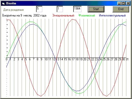The height and width of the screenshot is (99, 132).
Task: Click the 'Дата рождения' label
Action: click(x=13, y=10)
